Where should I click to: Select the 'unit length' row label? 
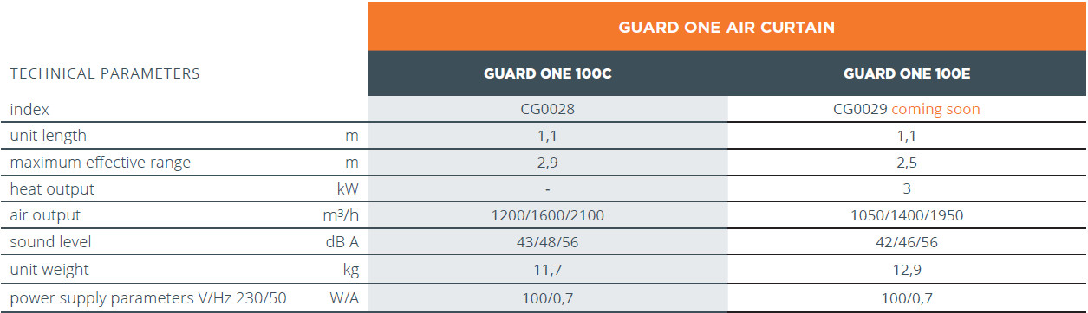pyautogui.click(x=49, y=136)
